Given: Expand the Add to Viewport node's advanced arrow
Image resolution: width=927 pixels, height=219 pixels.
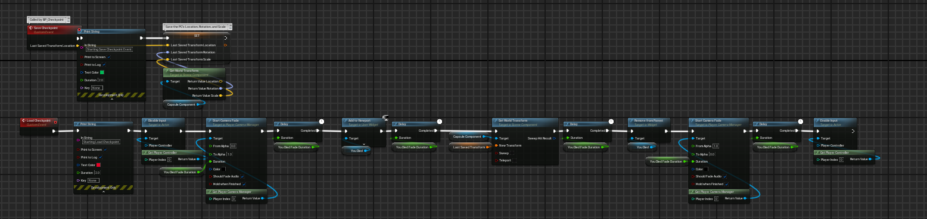Looking at the screenshot, I should click(364, 145).
